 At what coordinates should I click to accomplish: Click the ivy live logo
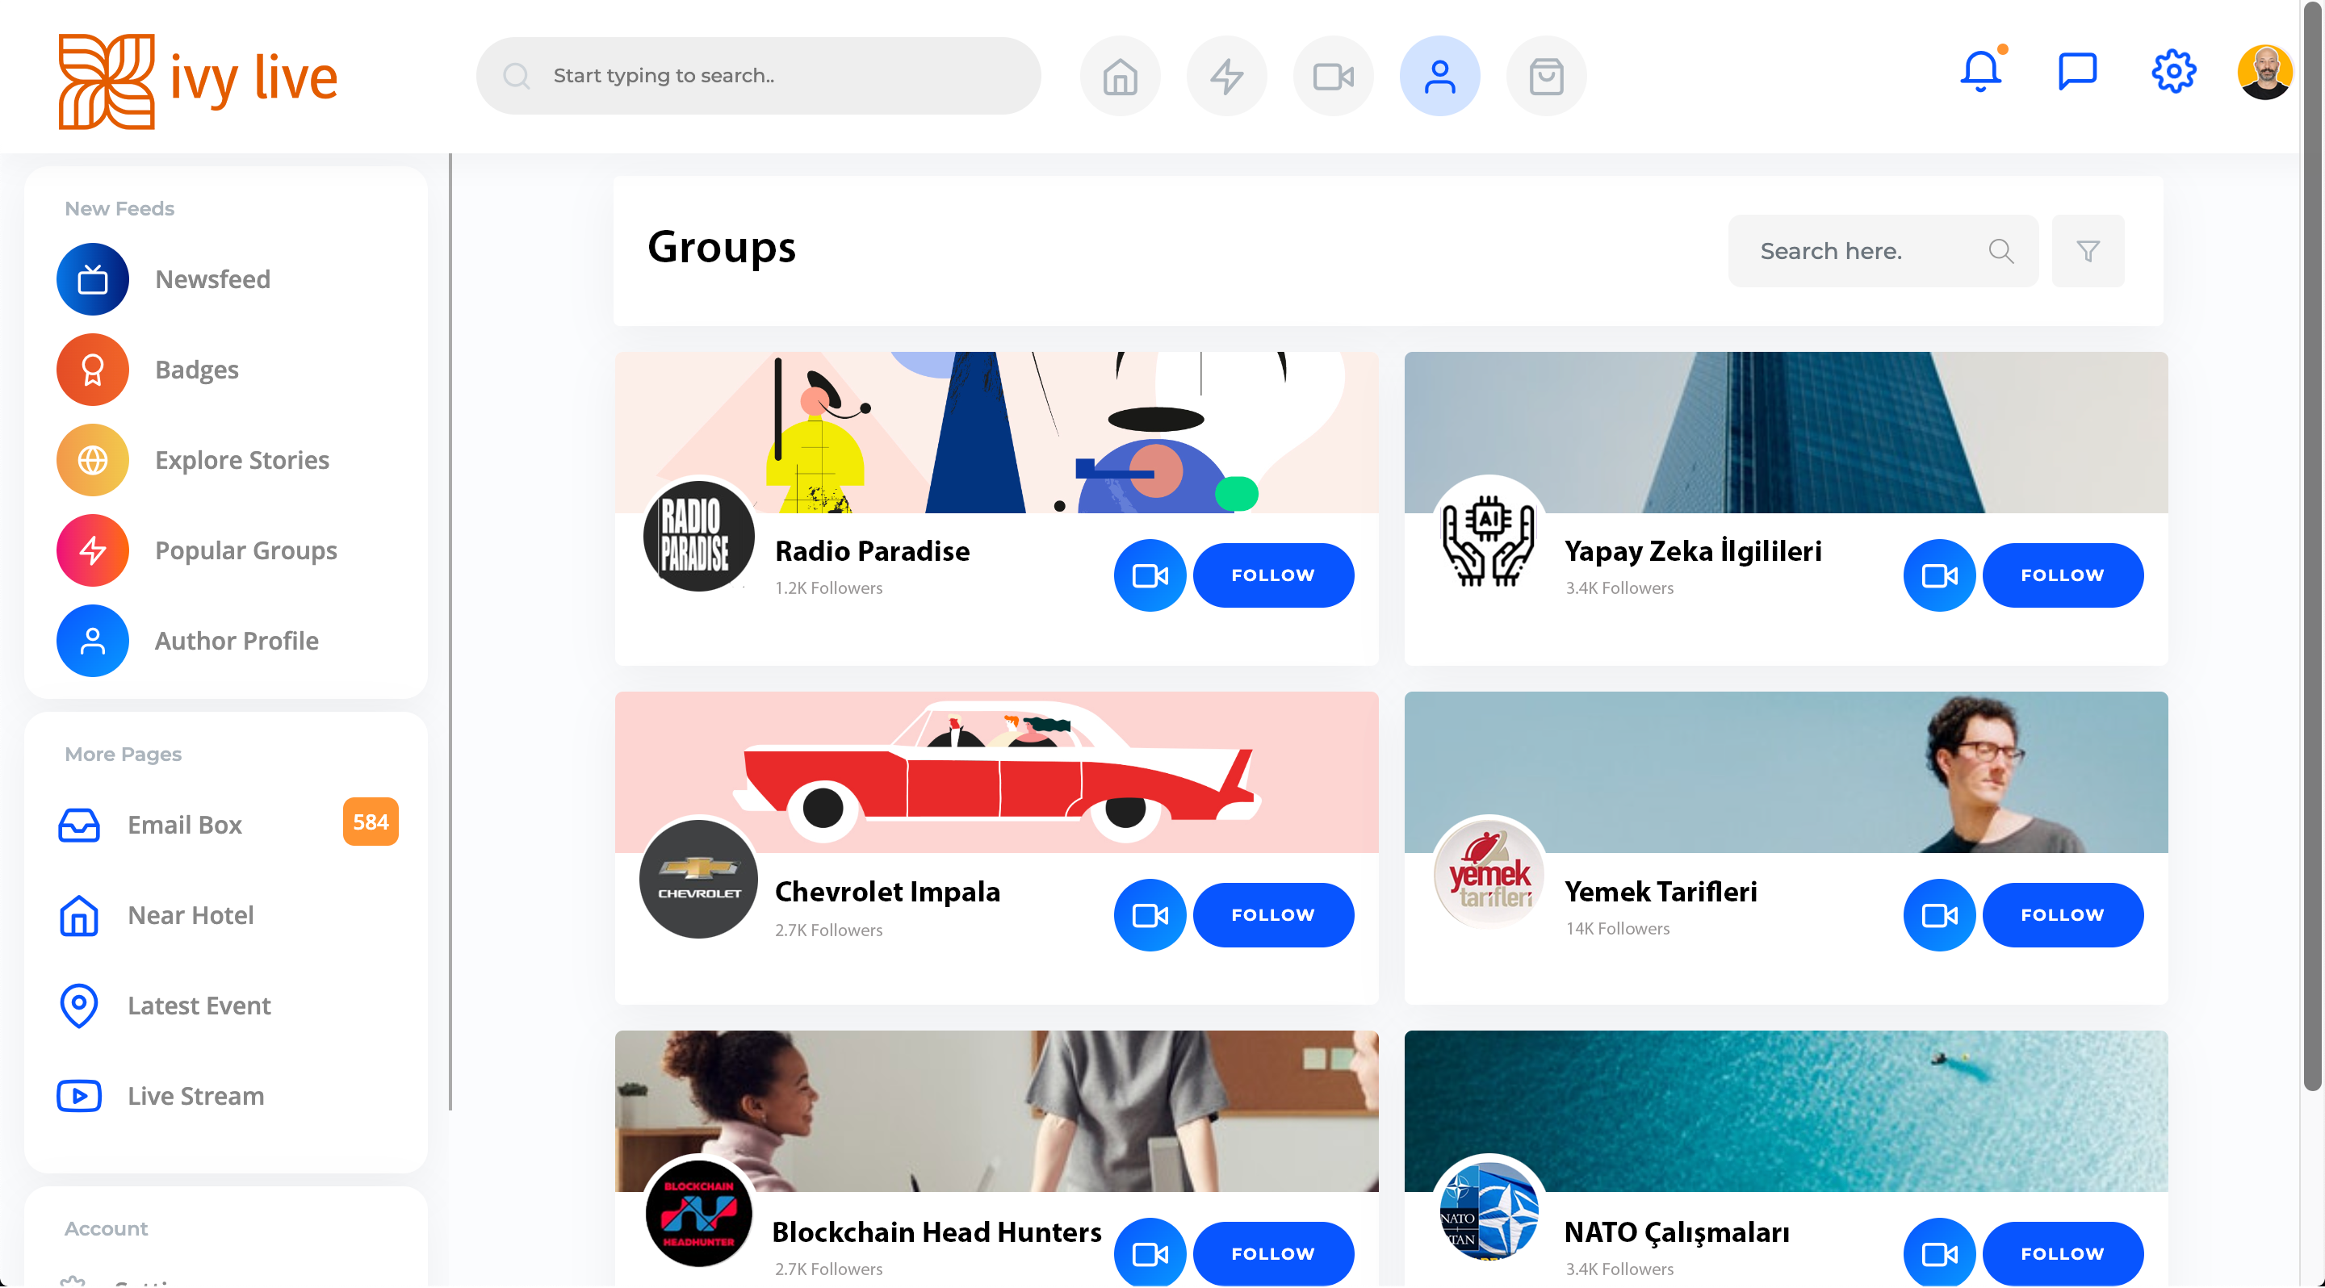pyautogui.click(x=198, y=80)
